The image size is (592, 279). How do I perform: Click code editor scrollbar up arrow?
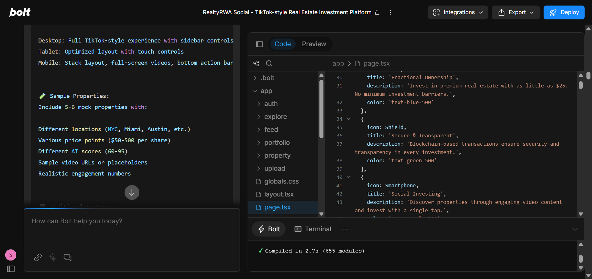[581, 75]
